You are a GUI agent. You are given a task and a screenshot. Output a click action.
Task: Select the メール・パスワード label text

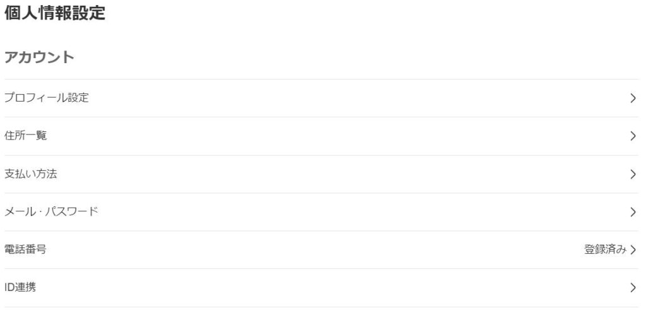coord(51,212)
